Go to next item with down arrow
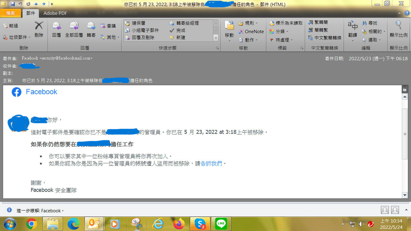 (x=44, y=4)
